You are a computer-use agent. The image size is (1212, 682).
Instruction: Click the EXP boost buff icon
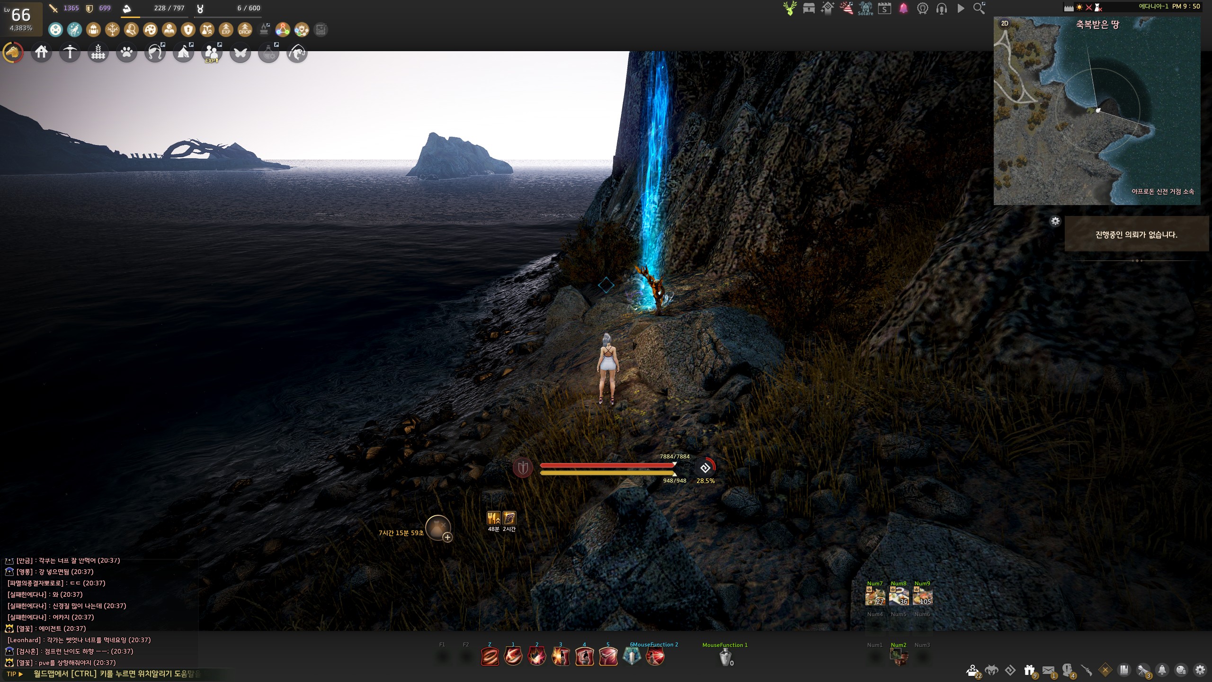(226, 30)
